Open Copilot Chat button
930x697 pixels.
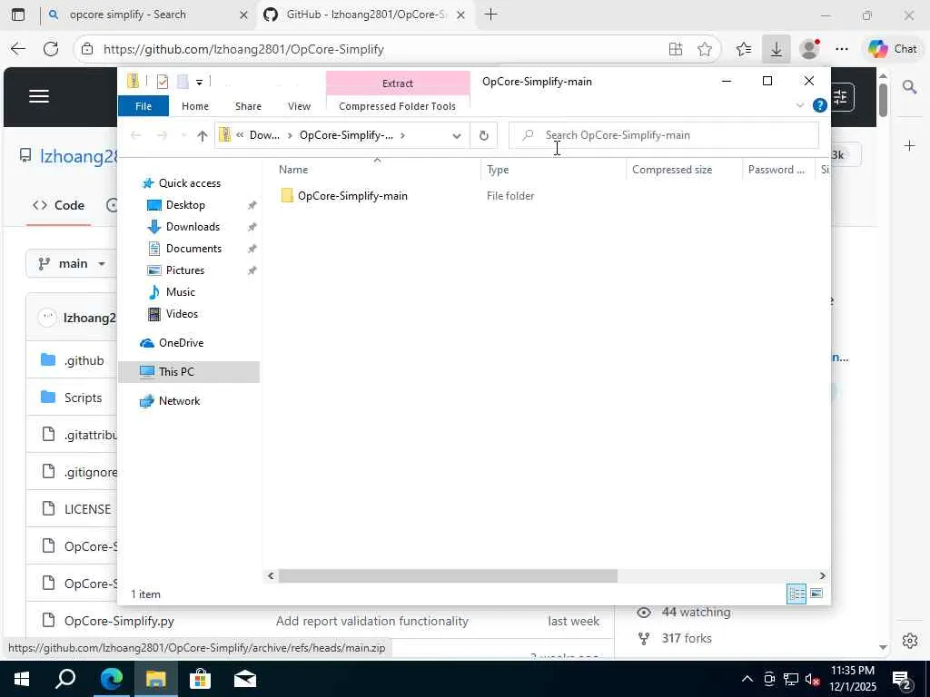point(893,49)
